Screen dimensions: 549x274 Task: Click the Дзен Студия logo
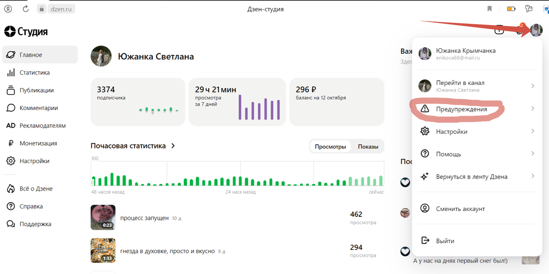[26, 32]
